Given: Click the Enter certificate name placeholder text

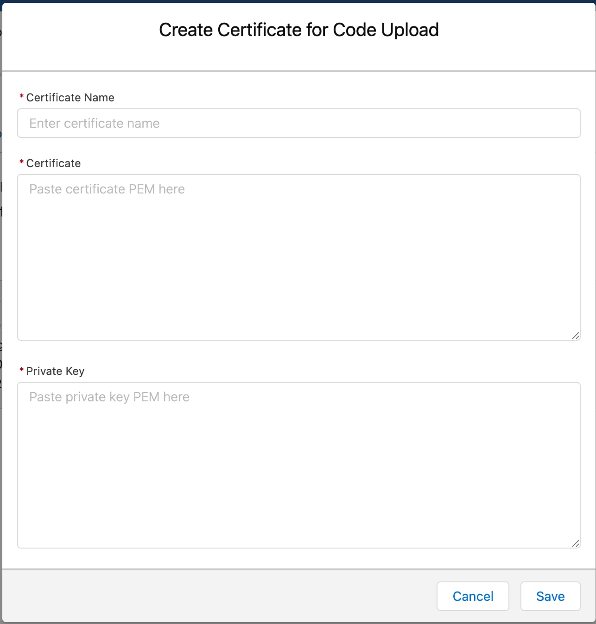Looking at the screenshot, I should 94,123.
